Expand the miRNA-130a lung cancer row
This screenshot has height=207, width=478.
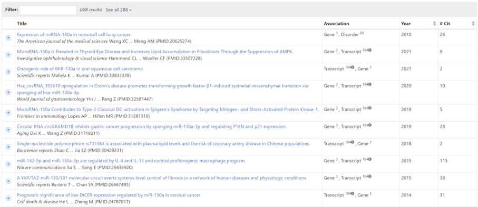click(8, 37)
